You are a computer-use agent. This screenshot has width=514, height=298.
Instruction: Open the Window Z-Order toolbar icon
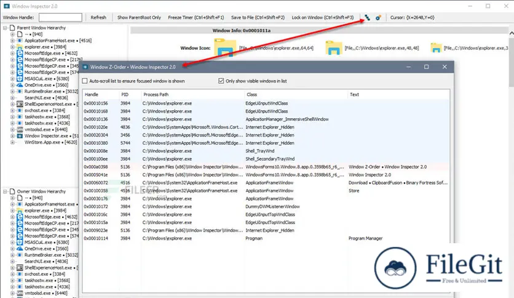(x=368, y=17)
